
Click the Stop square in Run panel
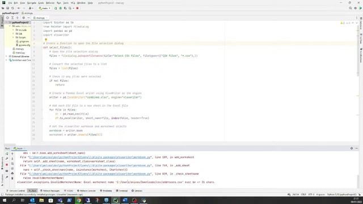7,165
